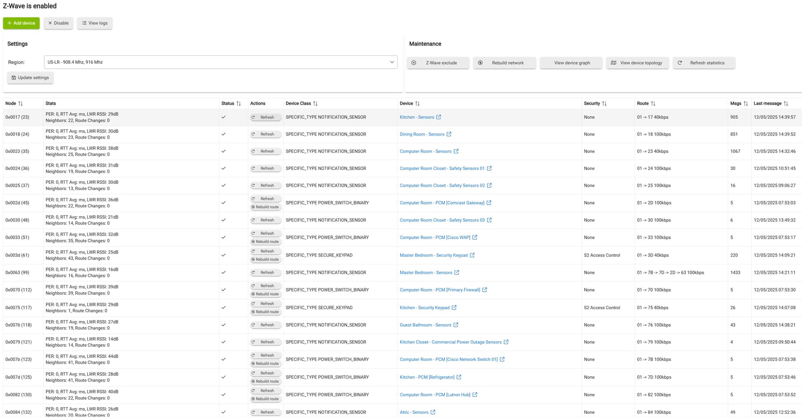
Task: Disable Z-Wave with the Disable button
Action: [58, 23]
